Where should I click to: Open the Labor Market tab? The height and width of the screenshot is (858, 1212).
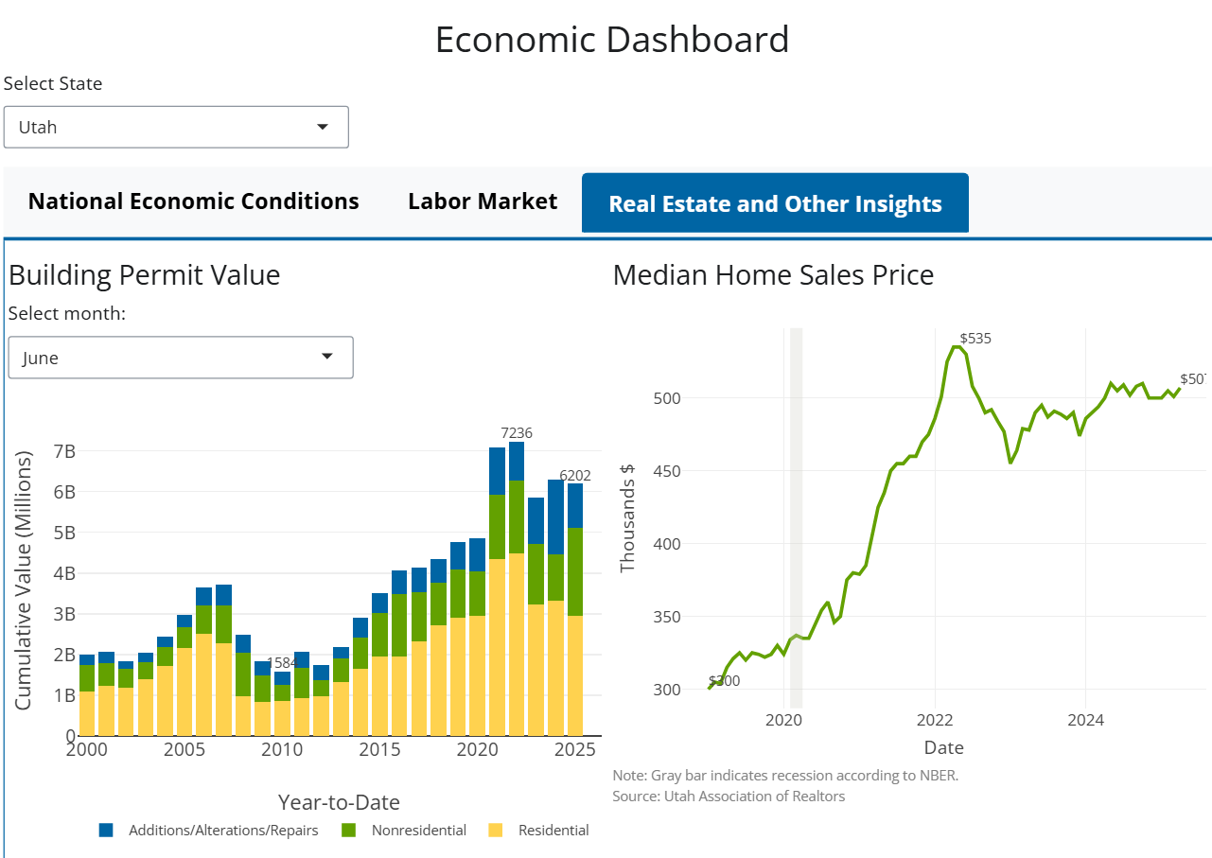pos(483,201)
